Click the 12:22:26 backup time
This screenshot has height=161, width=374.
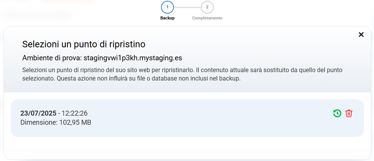(74, 113)
